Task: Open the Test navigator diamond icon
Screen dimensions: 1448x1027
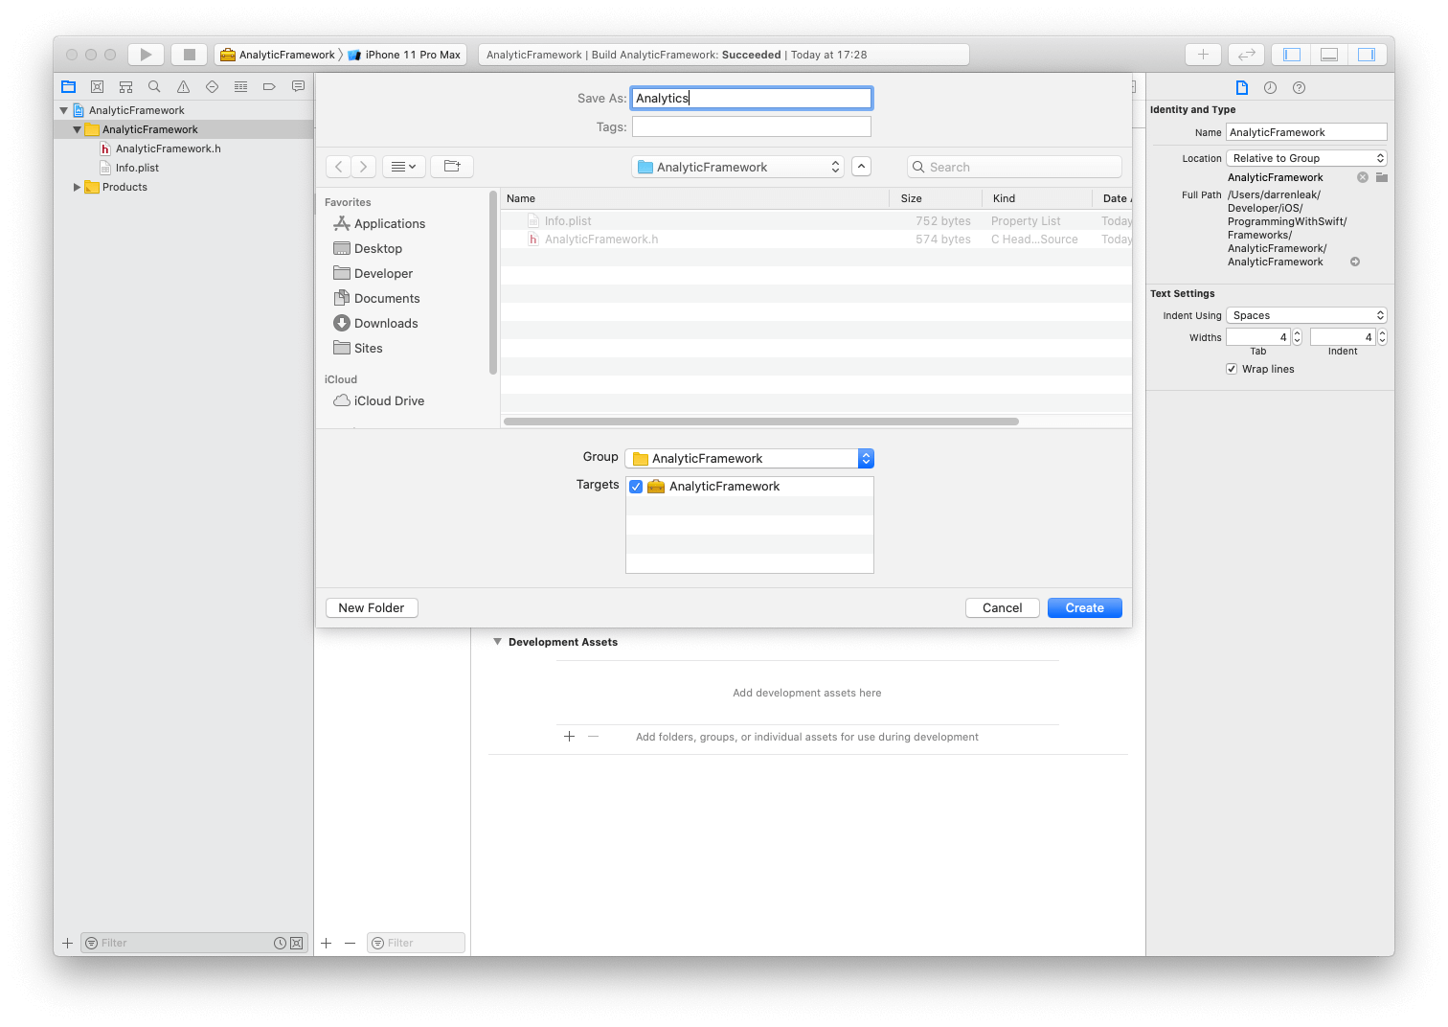Action: tap(212, 86)
